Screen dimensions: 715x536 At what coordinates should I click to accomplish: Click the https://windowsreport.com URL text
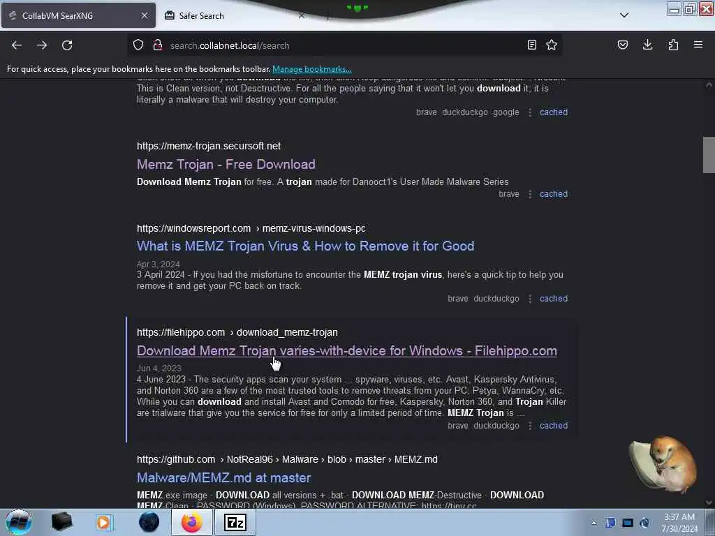click(194, 228)
